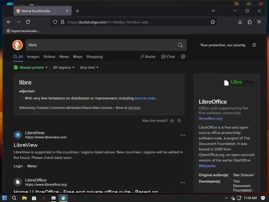Click the LibreOffice heading in the info panel
Viewport: 269px width, 202px height.
click(213, 102)
